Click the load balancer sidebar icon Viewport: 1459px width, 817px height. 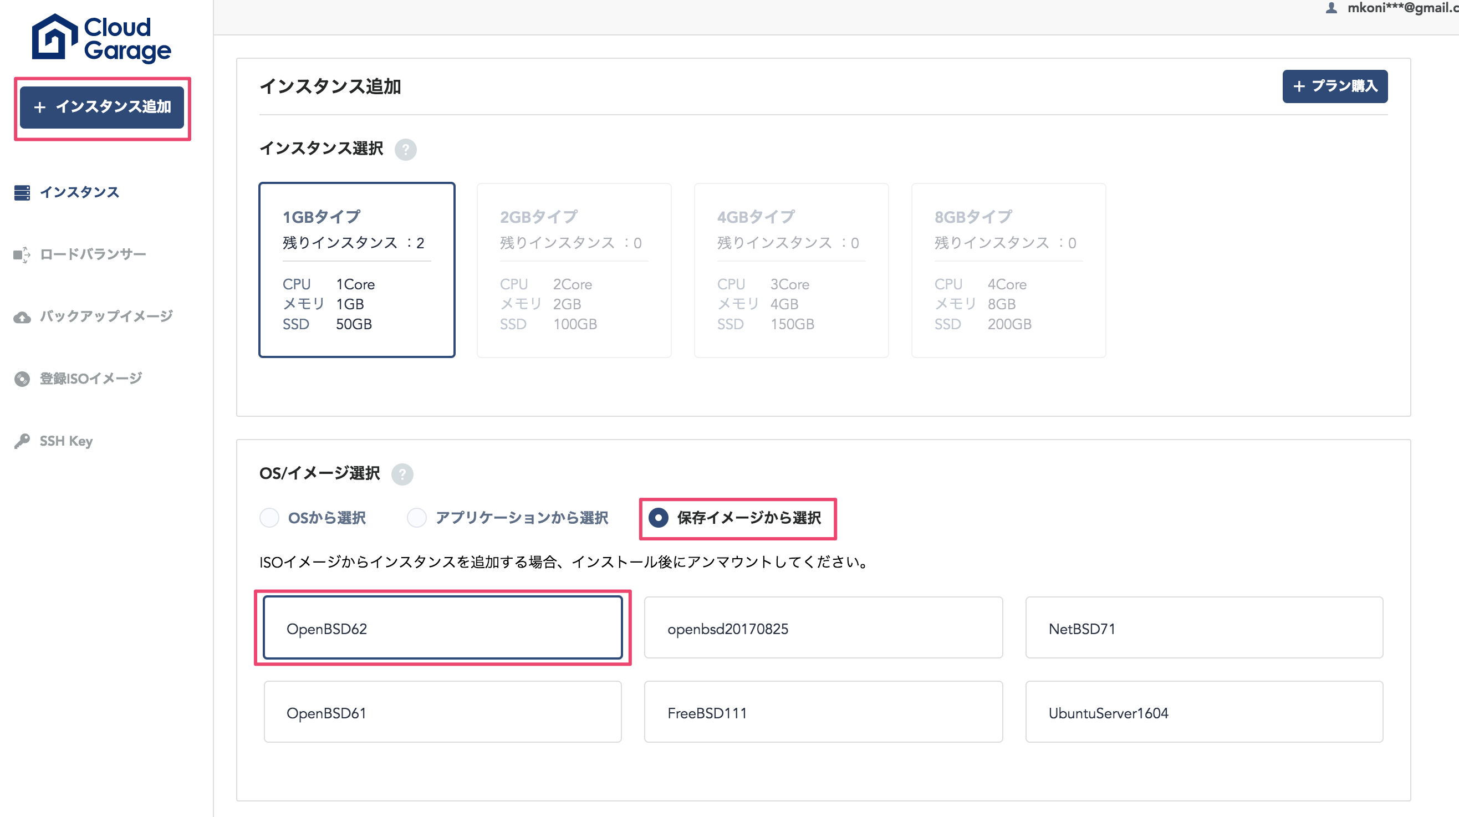22,255
